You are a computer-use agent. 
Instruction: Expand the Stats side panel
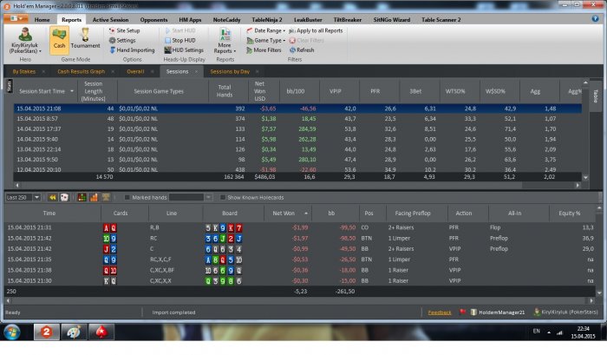click(x=10, y=86)
